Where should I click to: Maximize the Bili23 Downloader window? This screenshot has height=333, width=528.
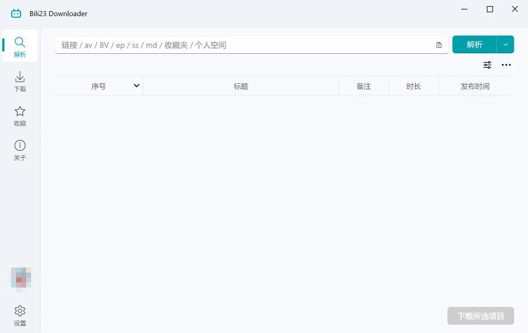tap(490, 9)
